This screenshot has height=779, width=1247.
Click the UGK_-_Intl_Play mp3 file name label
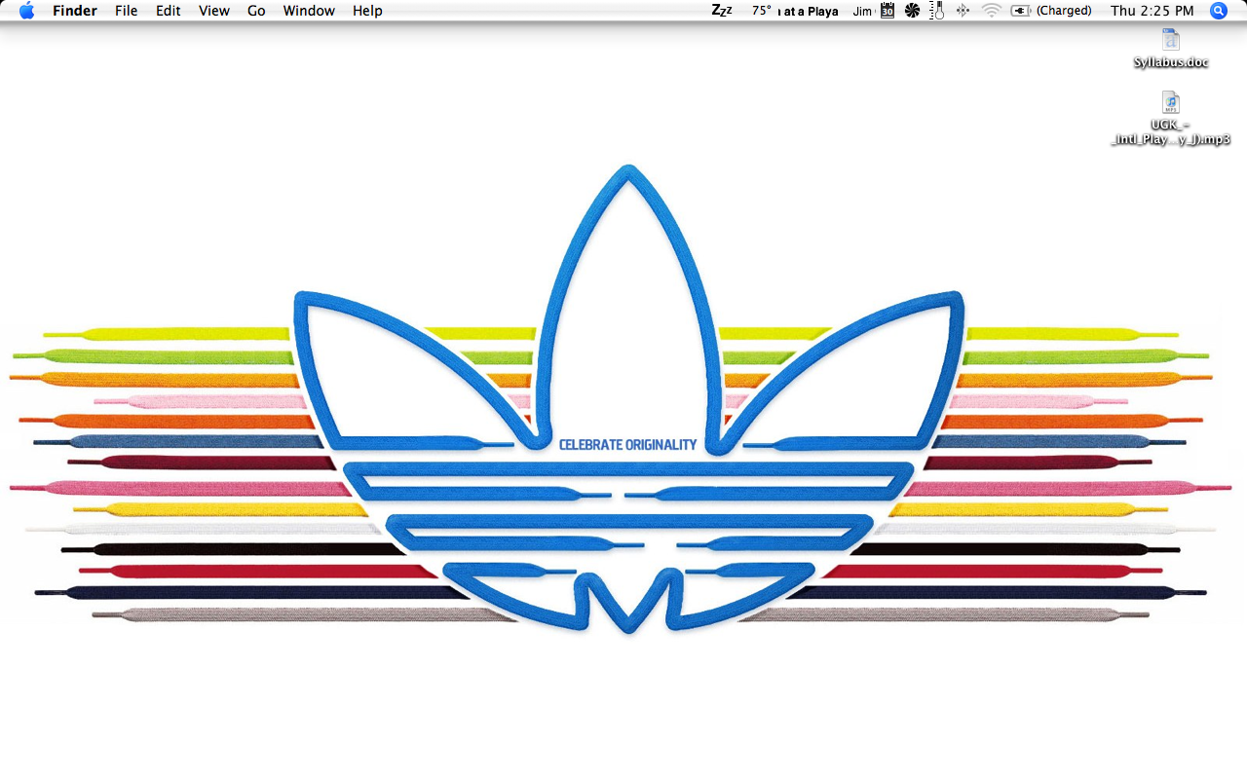coord(1170,131)
